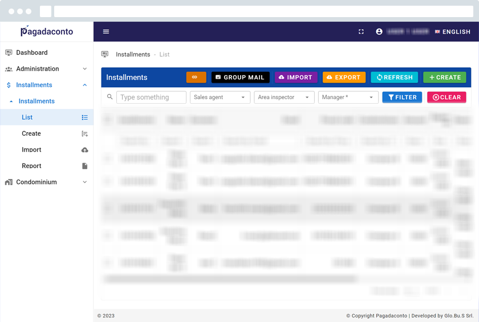Open the user account avatar icon

click(x=379, y=32)
